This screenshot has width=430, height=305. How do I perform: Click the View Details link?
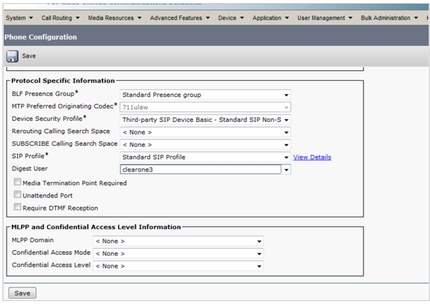click(312, 157)
